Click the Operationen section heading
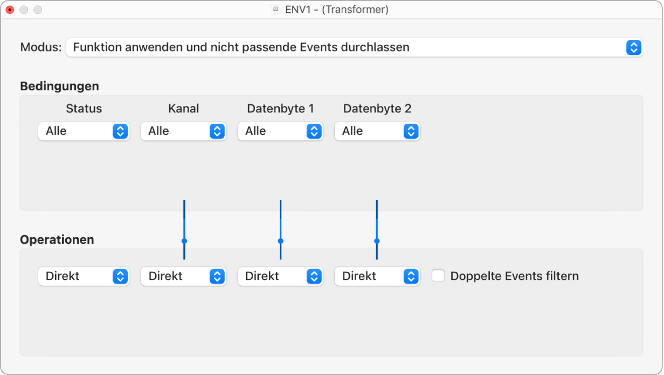This screenshot has height=375, width=664. [57, 240]
